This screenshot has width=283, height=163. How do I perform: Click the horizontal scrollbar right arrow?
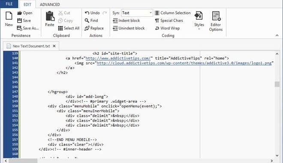272,161
